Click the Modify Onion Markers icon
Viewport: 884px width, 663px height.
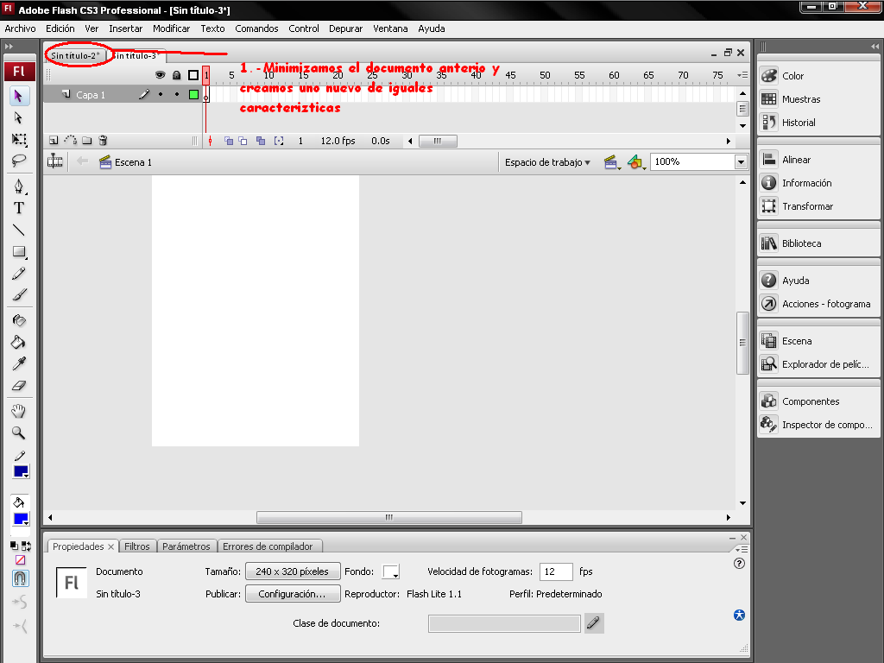point(279,141)
